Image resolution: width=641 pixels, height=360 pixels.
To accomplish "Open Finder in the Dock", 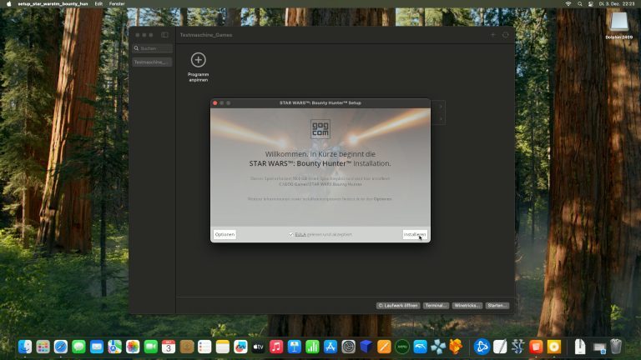I will tap(25, 347).
